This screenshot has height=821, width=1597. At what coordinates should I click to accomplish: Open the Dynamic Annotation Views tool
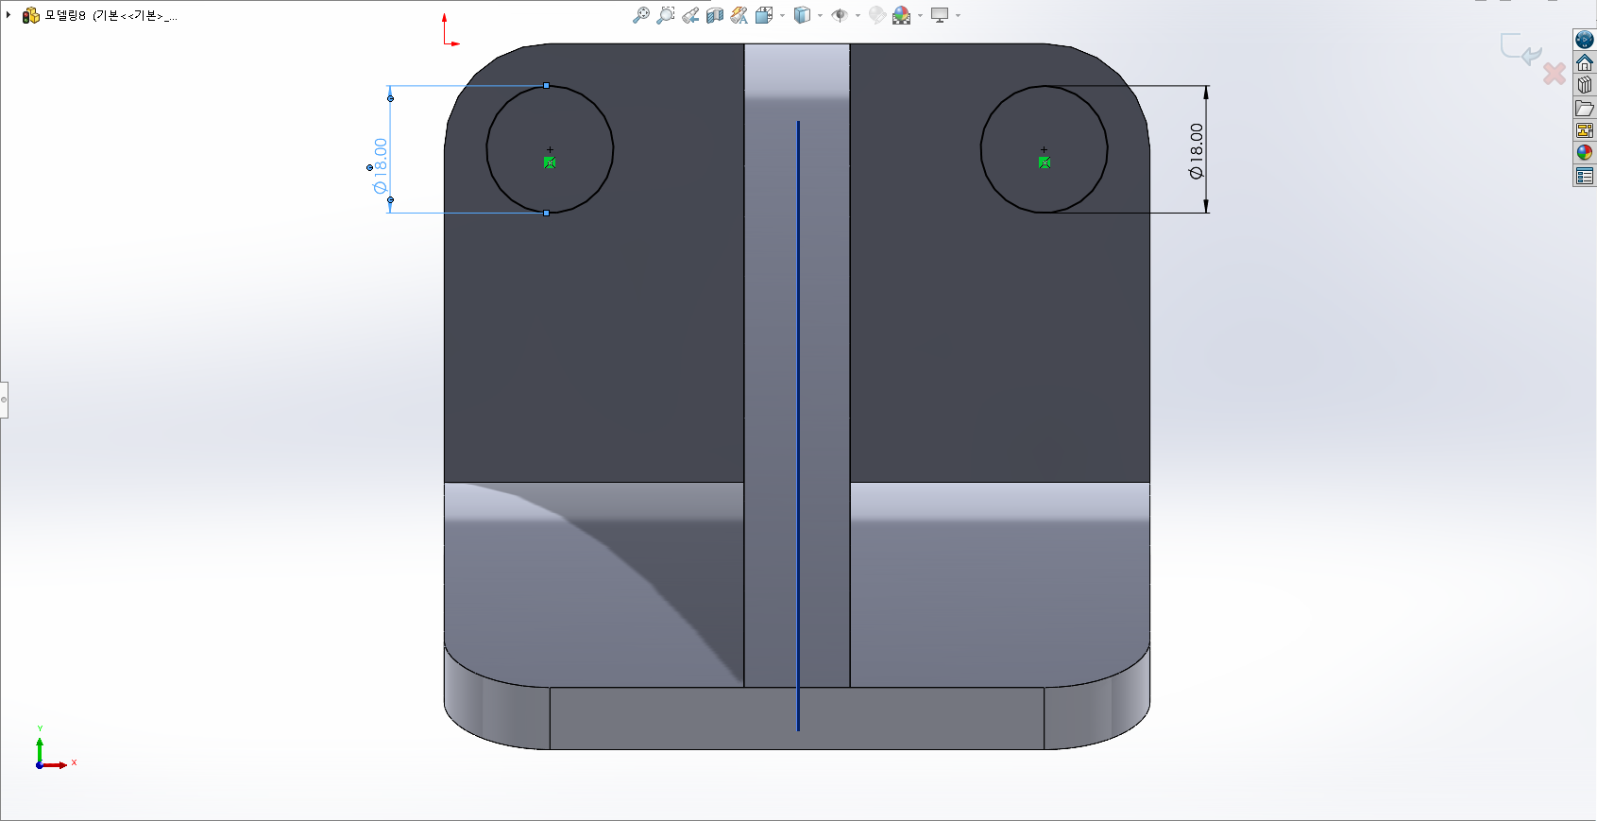tap(739, 15)
